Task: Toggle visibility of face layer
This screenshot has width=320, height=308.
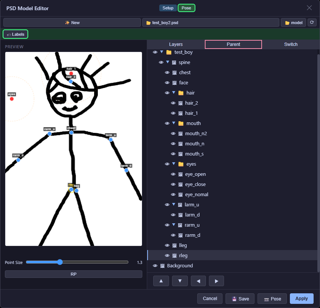Action: (x=167, y=83)
